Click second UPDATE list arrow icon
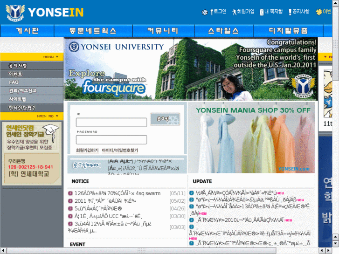The height and width of the screenshot is (254, 339). pos(192,199)
